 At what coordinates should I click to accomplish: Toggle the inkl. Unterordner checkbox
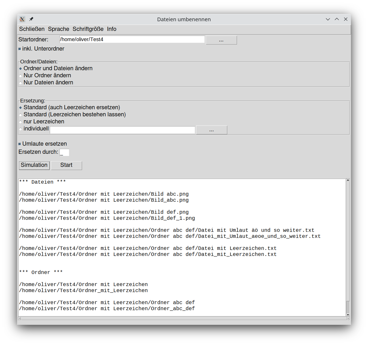[20, 49]
